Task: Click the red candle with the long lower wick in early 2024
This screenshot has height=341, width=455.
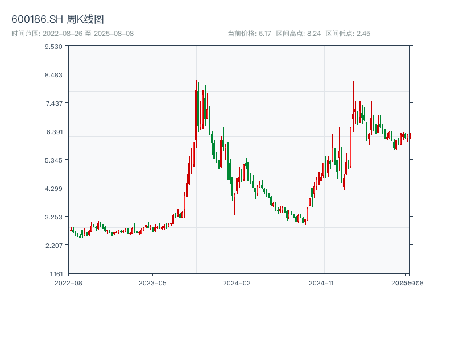Action: [x=235, y=204]
